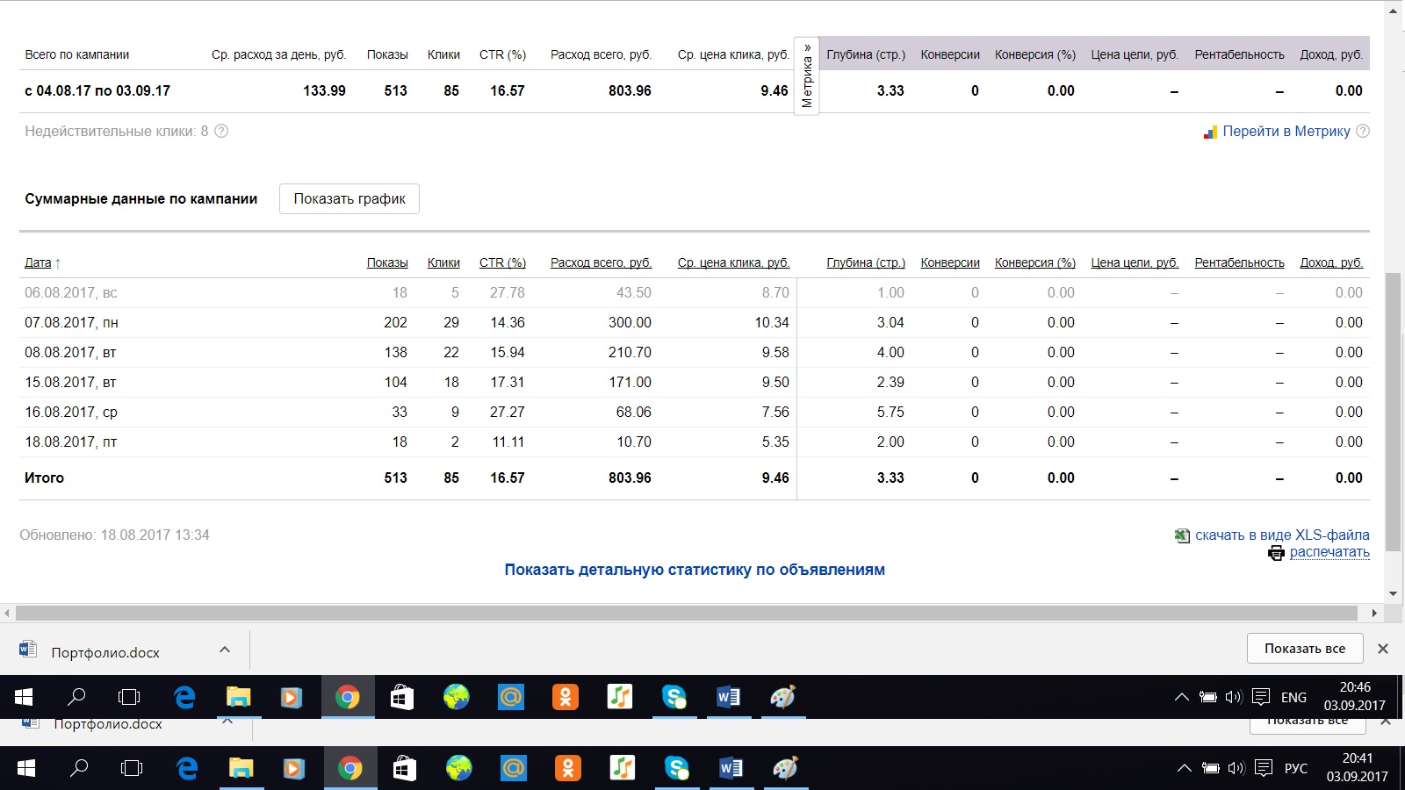The image size is (1405, 790).
Task: Click the распечатать print link
Action: tap(1329, 552)
